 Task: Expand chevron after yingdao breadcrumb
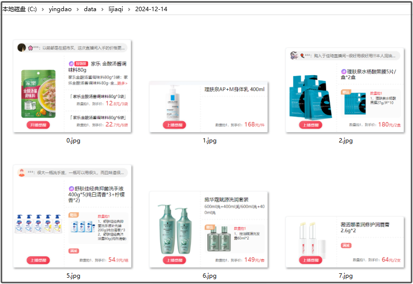[x=78, y=10]
